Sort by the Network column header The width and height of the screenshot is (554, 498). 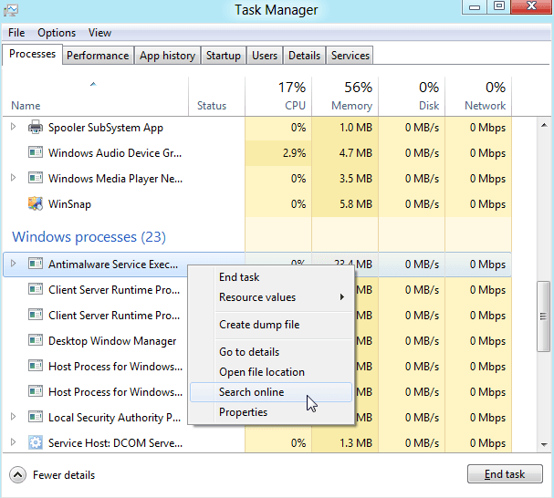478,97
